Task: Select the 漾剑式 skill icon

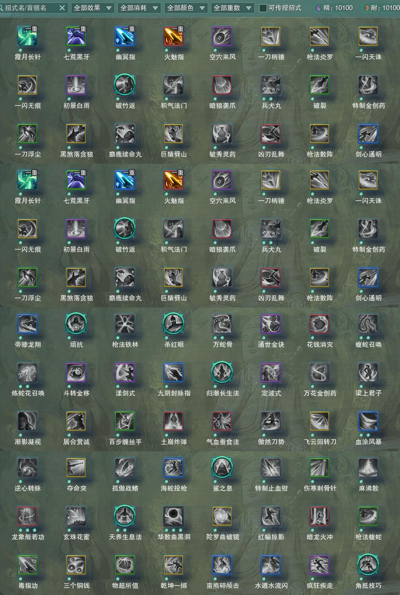Action: click(x=125, y=372)
